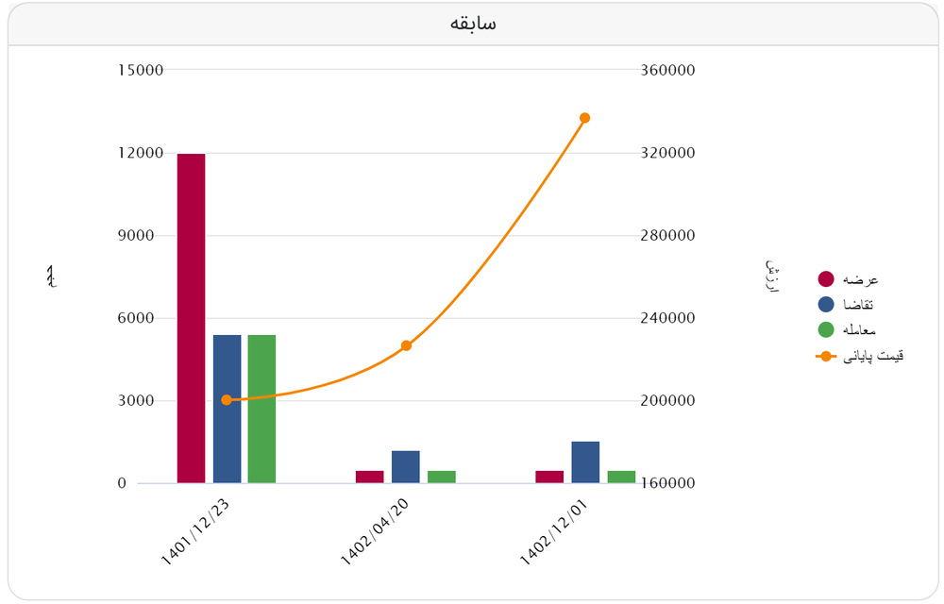
Task: Click the highest orange price line point
Action: point(585,118)
